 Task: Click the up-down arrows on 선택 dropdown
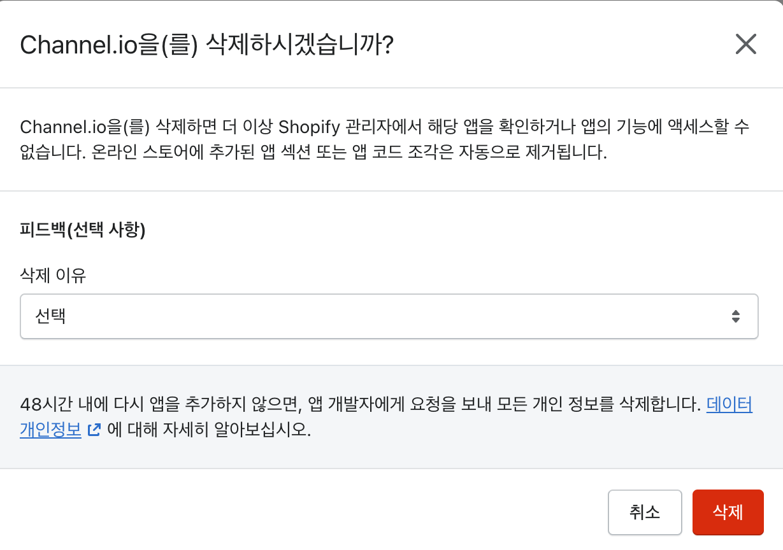point(735,316)
